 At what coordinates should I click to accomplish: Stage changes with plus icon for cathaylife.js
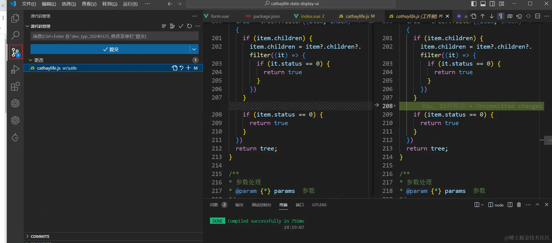tap(188, 68)
